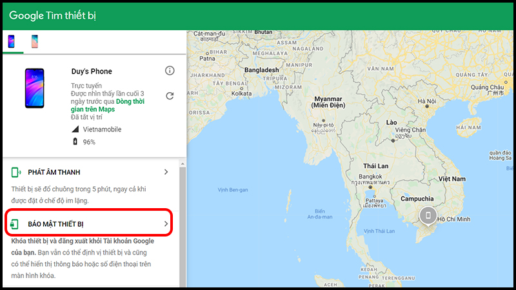Viewport: 516px width, 290px height.
Task: Click the left panel scrollbar up arrow
Action: 183,164
